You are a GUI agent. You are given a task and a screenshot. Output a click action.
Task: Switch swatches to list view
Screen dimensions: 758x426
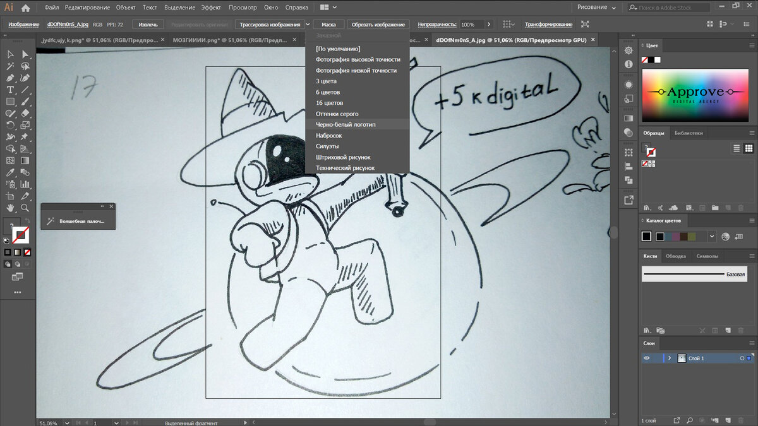[x=737, y=148]
